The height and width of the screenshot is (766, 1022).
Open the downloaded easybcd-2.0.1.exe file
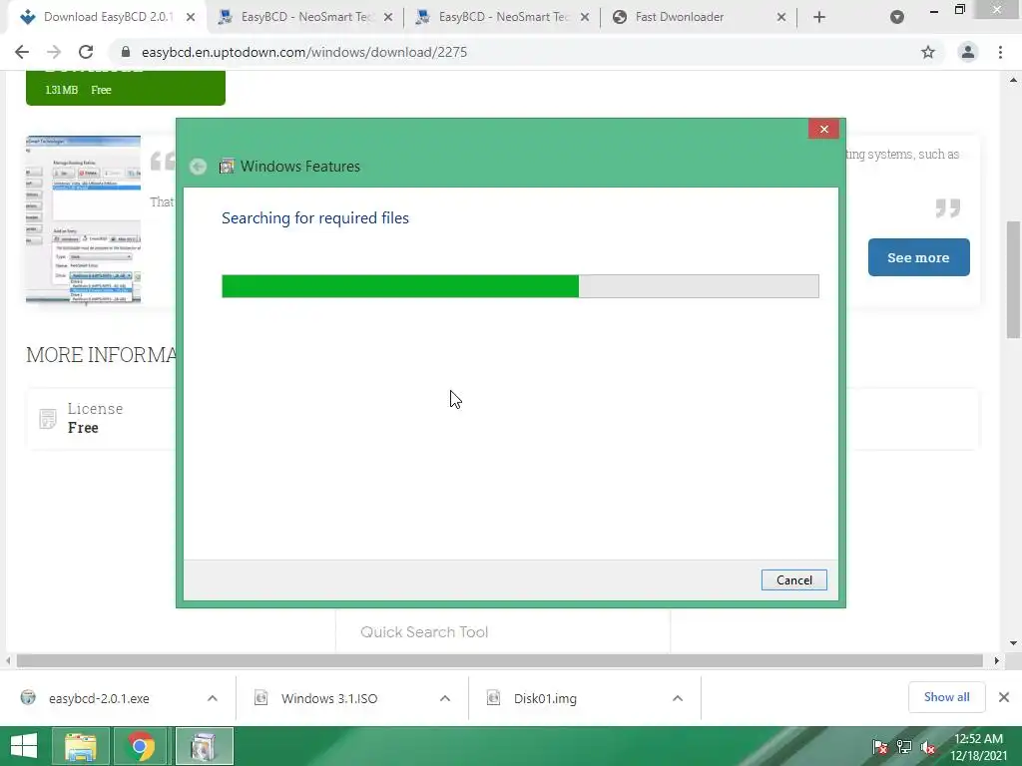[x=99, y=699]
